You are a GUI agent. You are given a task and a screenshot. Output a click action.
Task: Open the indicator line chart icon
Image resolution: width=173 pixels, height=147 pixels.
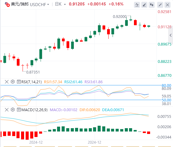(x=137, y=5)
